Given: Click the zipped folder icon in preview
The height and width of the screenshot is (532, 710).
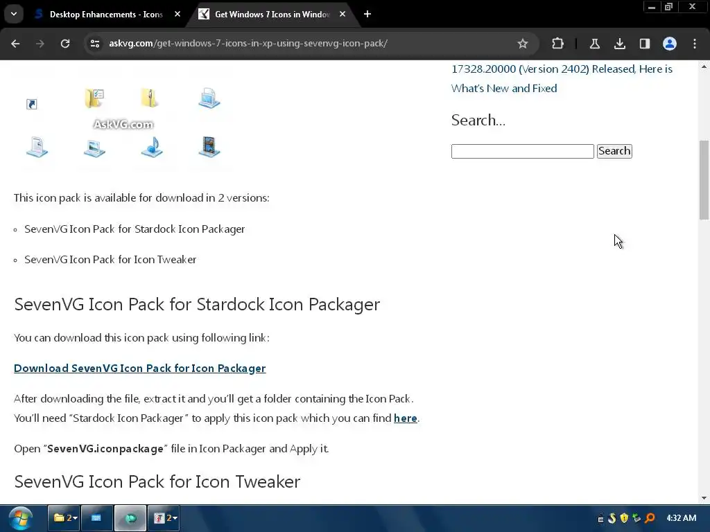Looking at the screenshot, I should 150,98.
